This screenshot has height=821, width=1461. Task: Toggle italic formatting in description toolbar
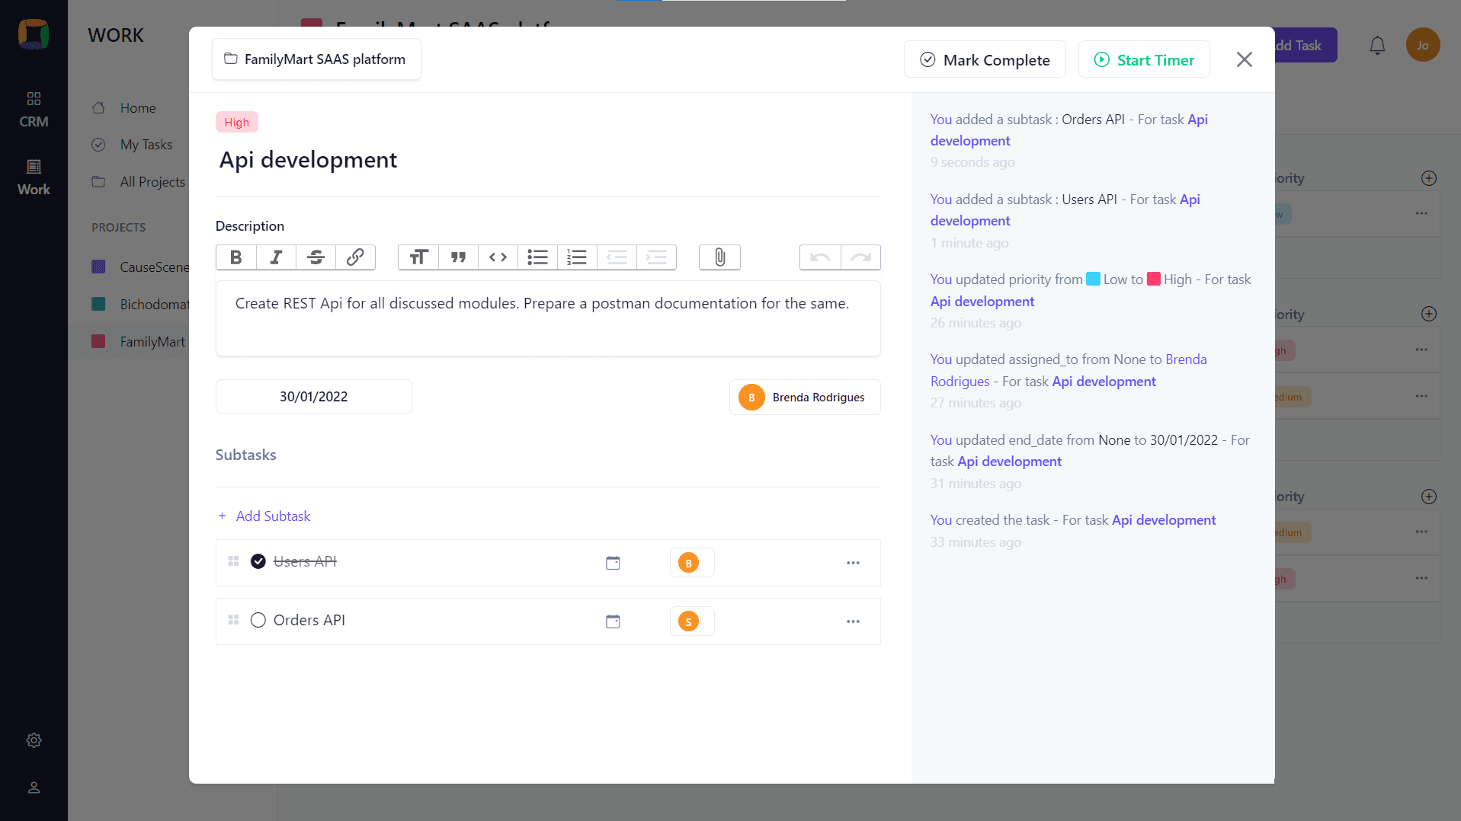pyautogui.click(x=276, y=257)
